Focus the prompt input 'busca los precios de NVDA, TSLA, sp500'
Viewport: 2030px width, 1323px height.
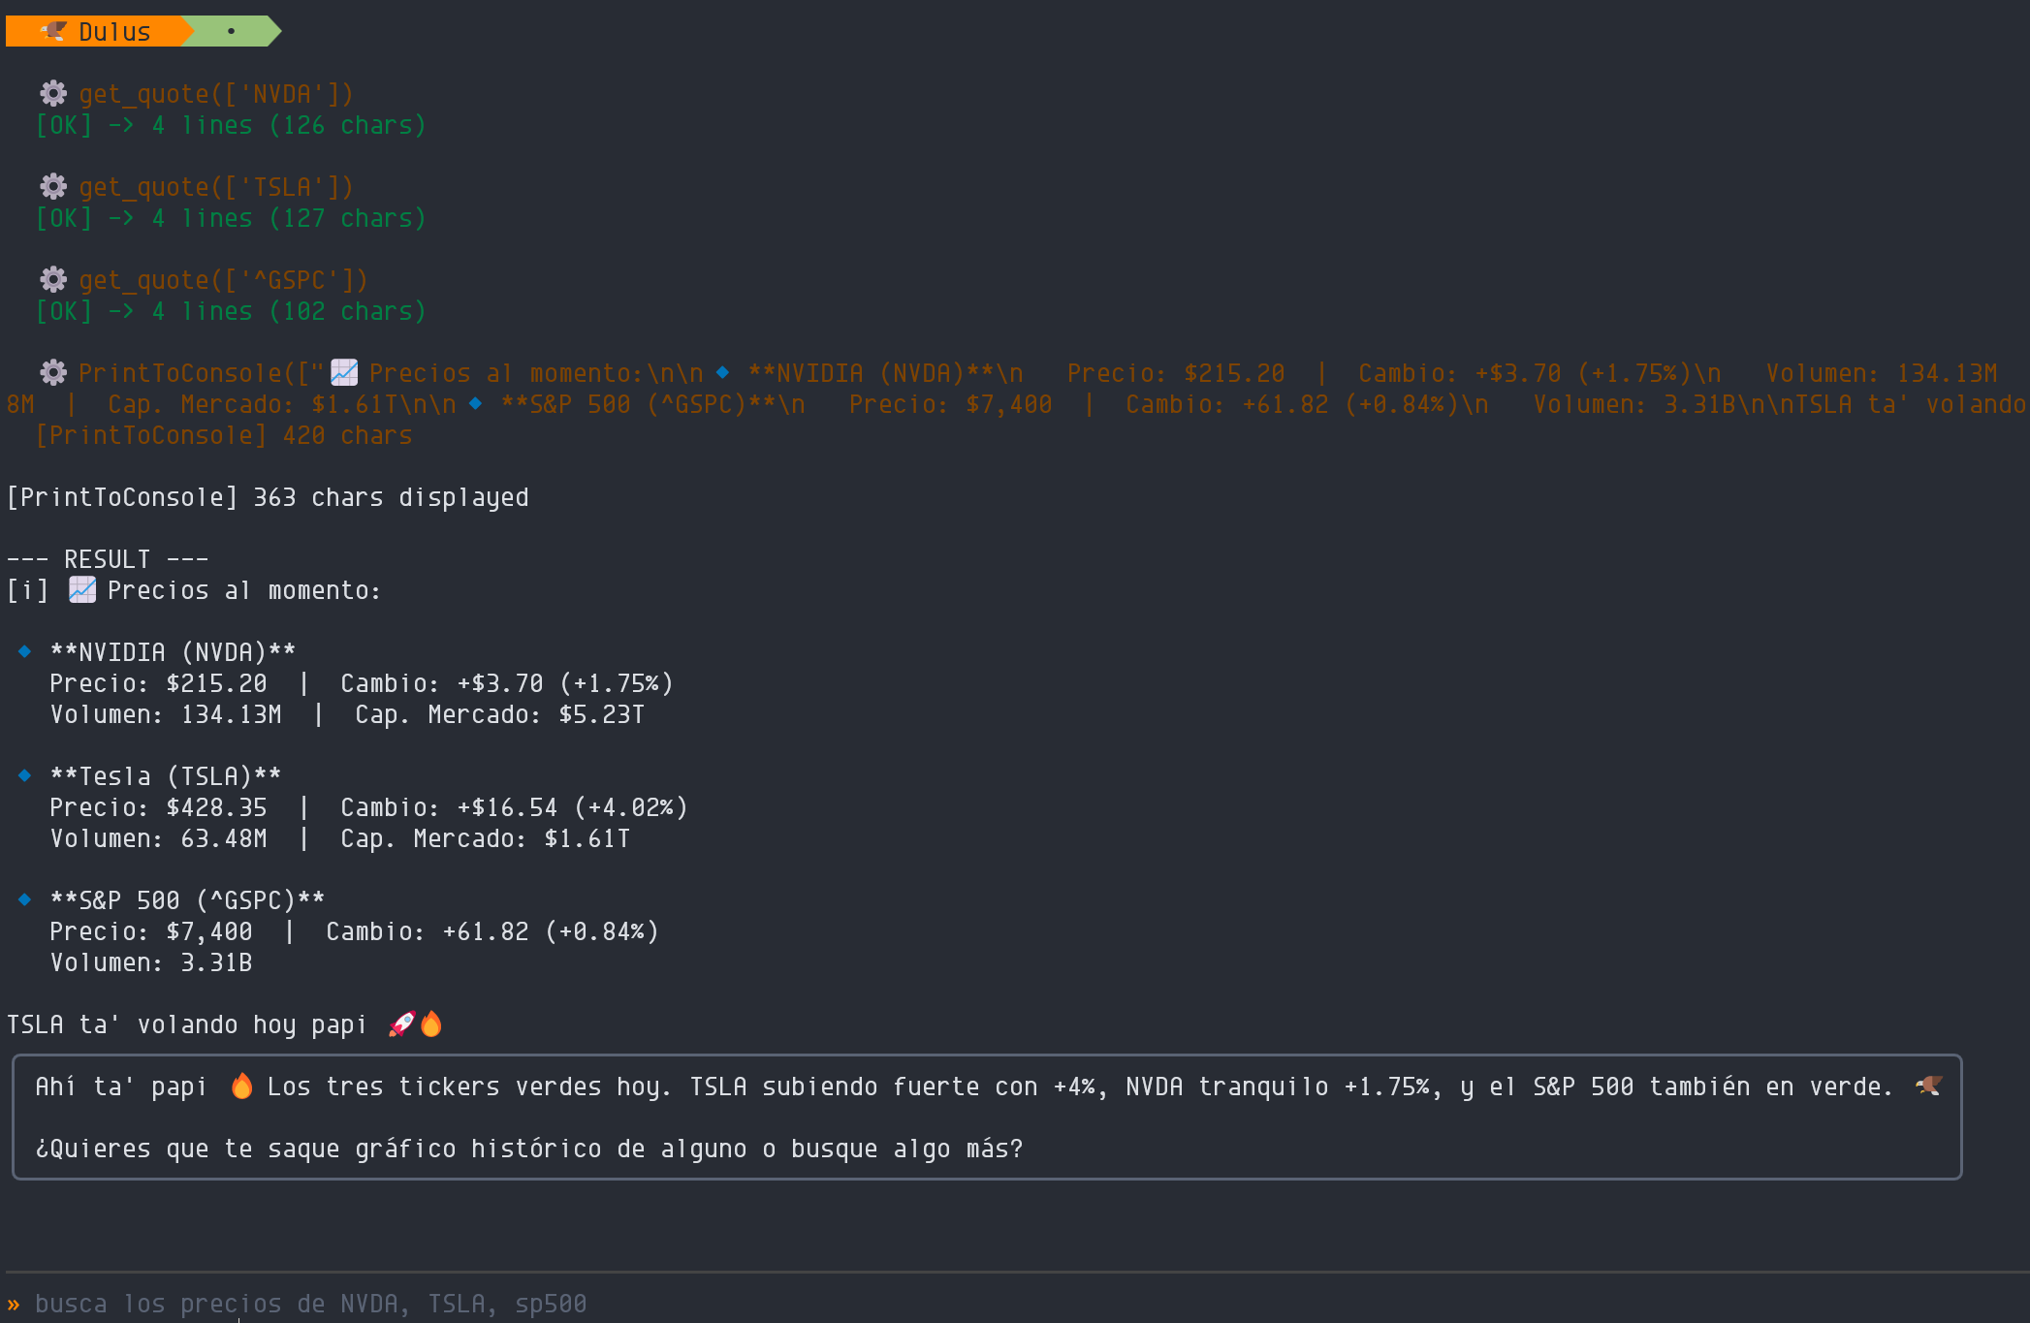pos(311,1304)
